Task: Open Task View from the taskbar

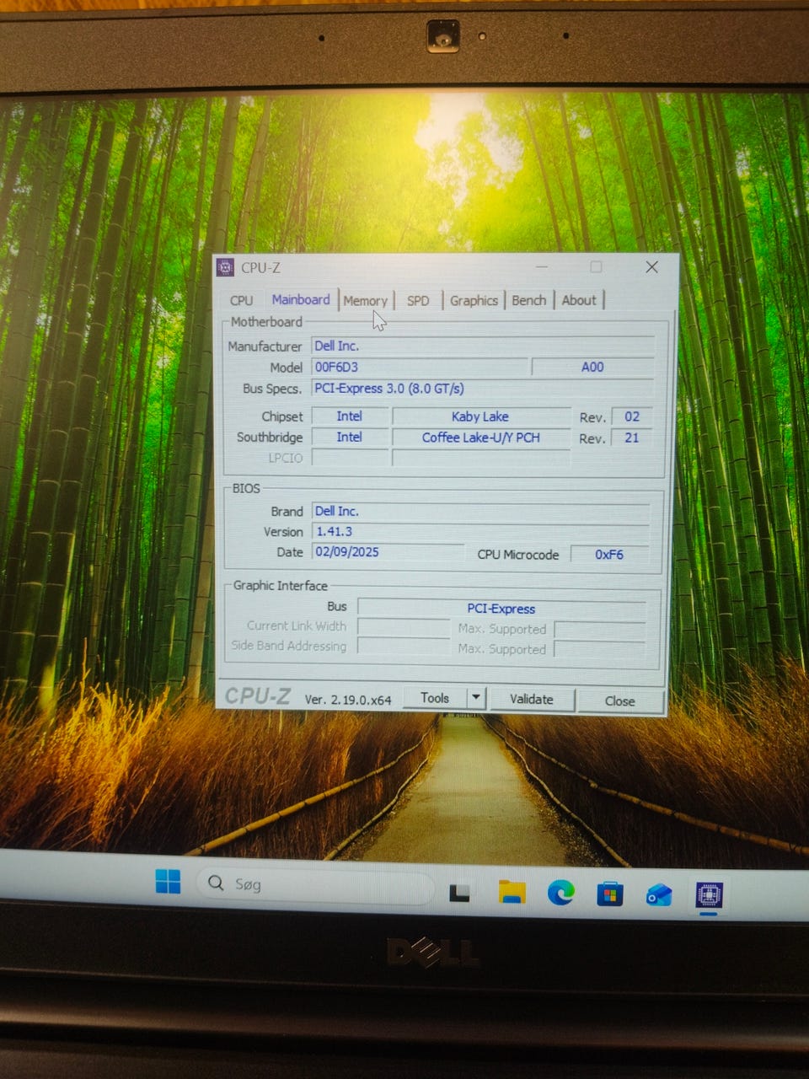Action: [x=459, y=892]
